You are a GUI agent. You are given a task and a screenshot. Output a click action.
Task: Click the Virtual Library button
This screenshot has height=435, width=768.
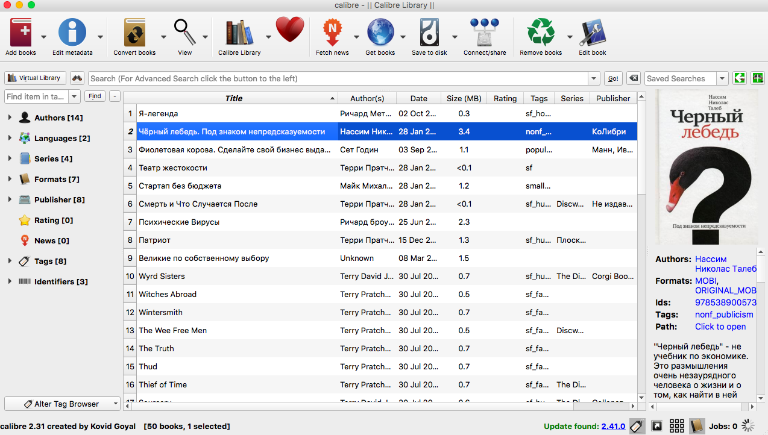(x=35, y=78)
